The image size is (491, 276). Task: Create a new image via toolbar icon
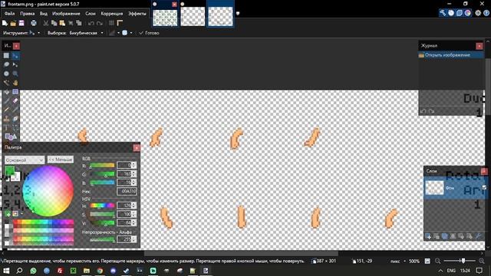coord(5,23)
